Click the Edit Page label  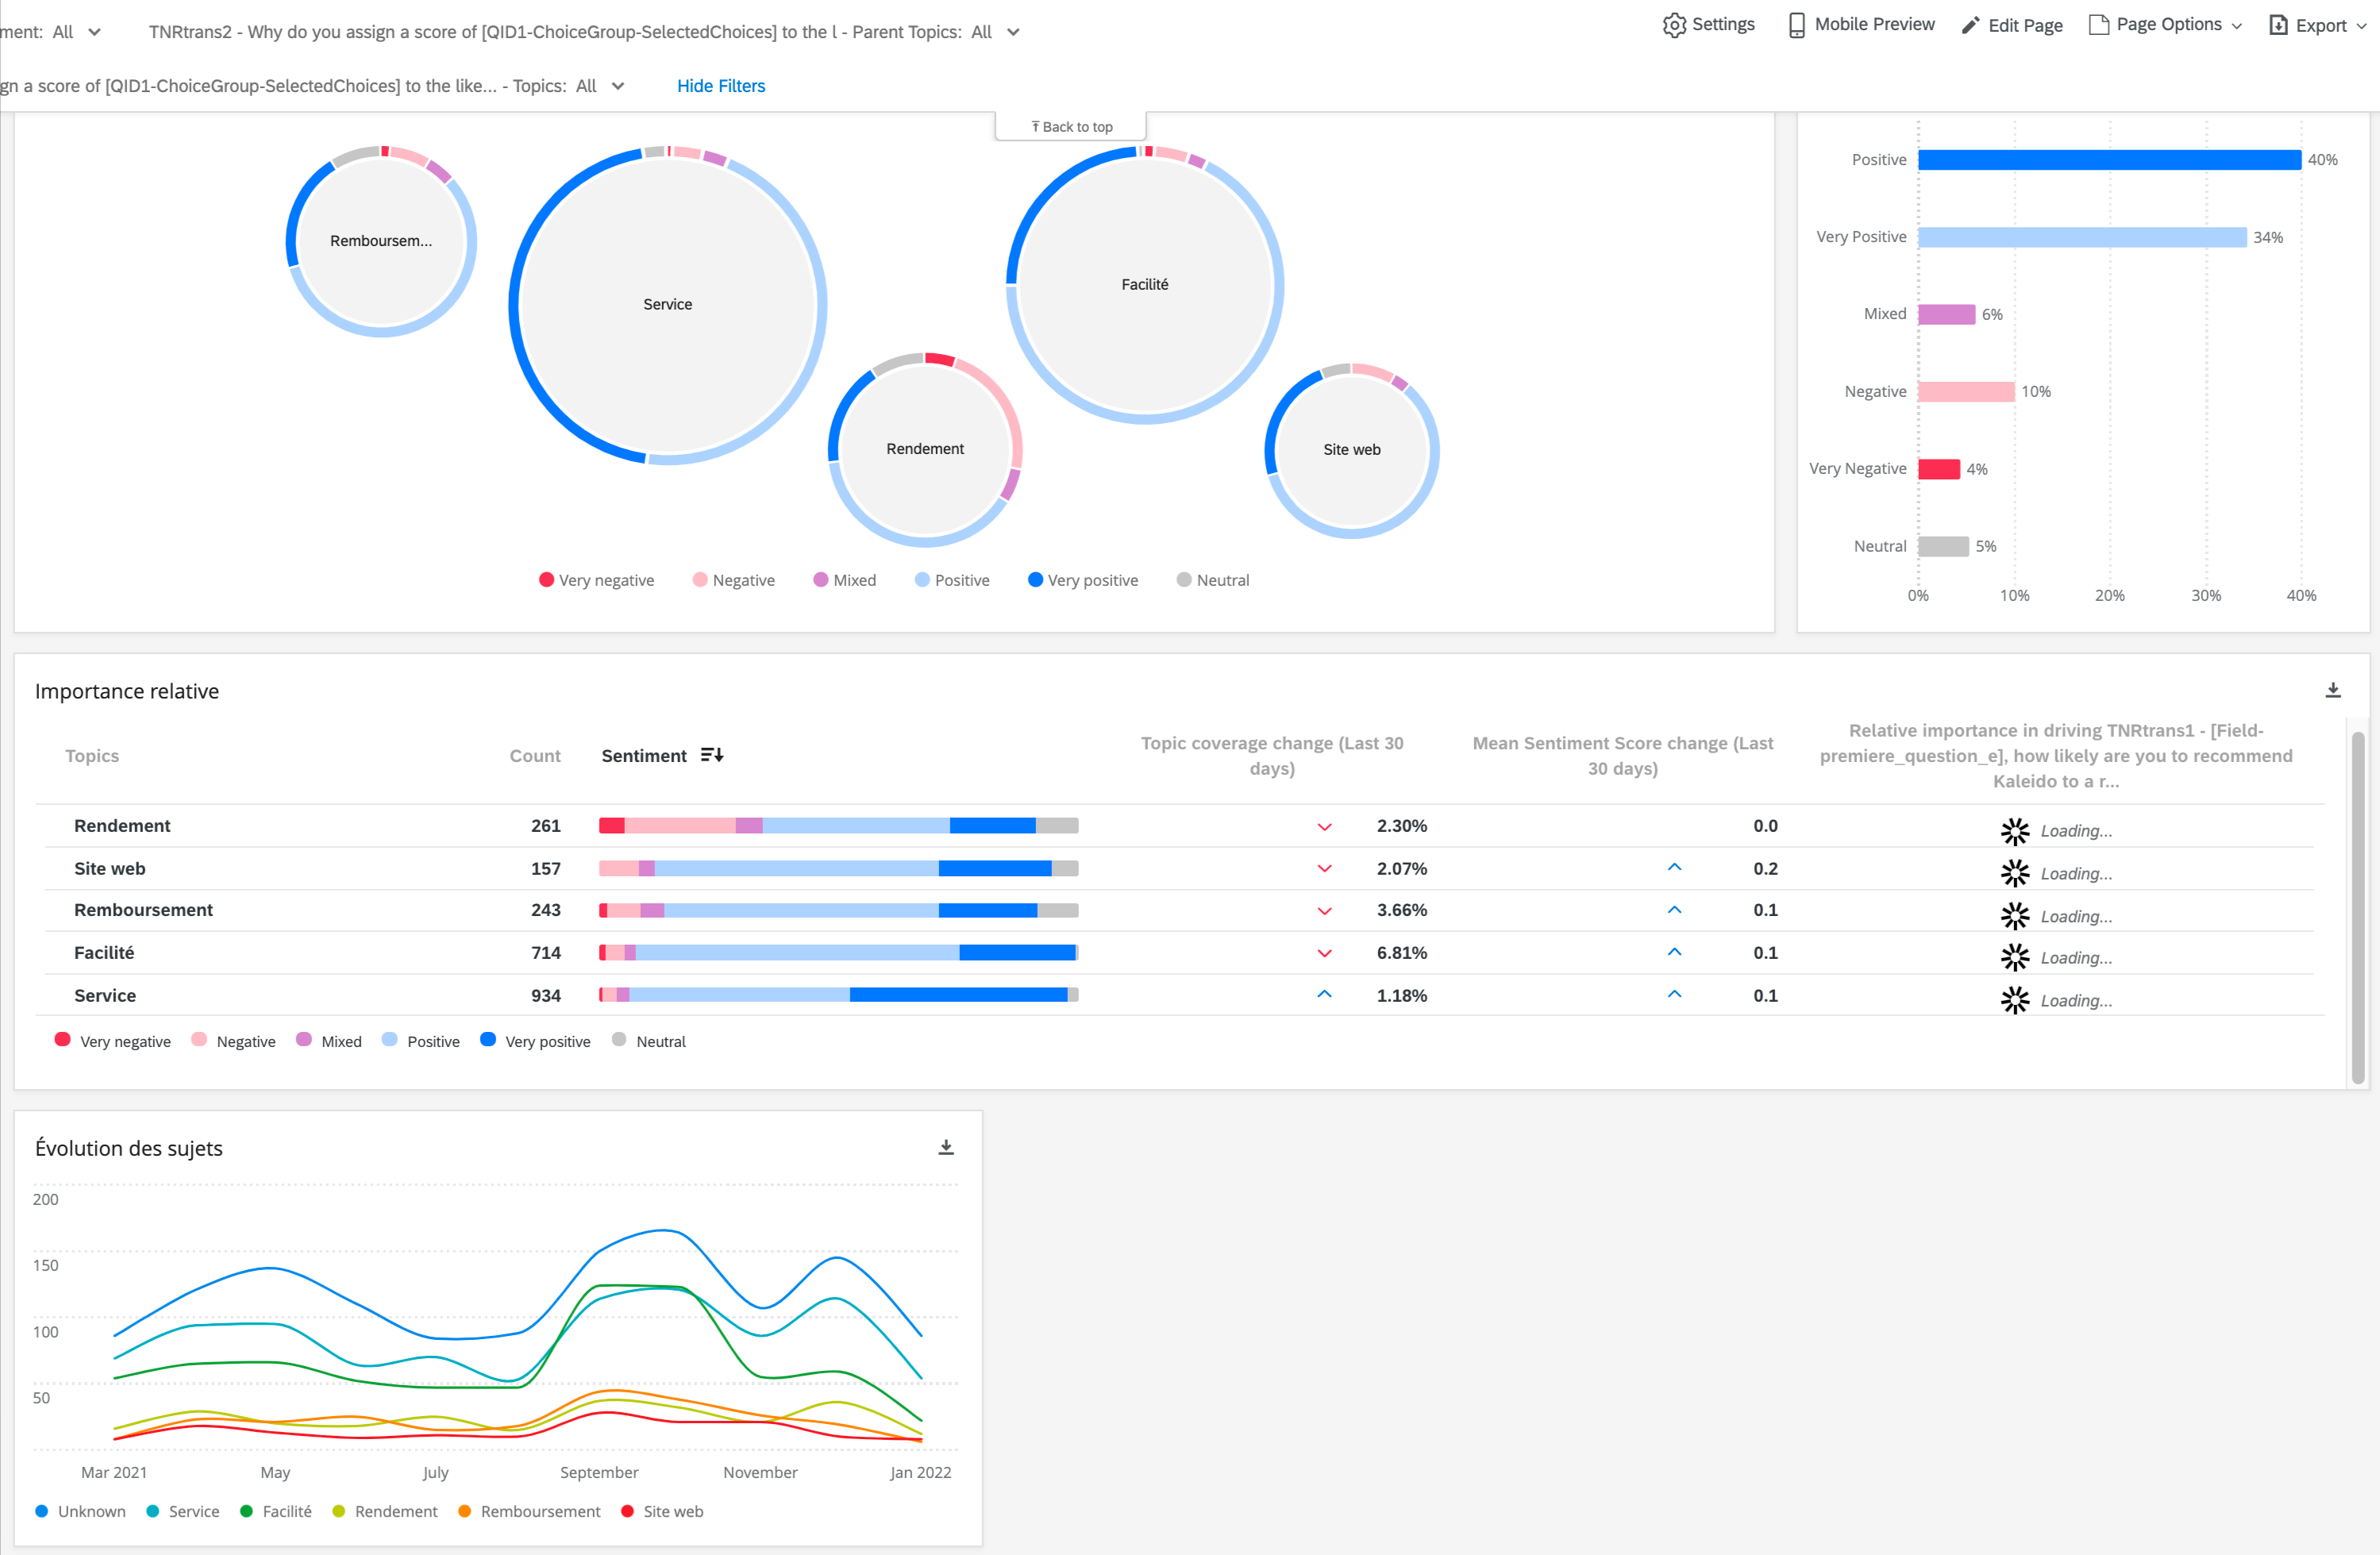point(2025,25)
